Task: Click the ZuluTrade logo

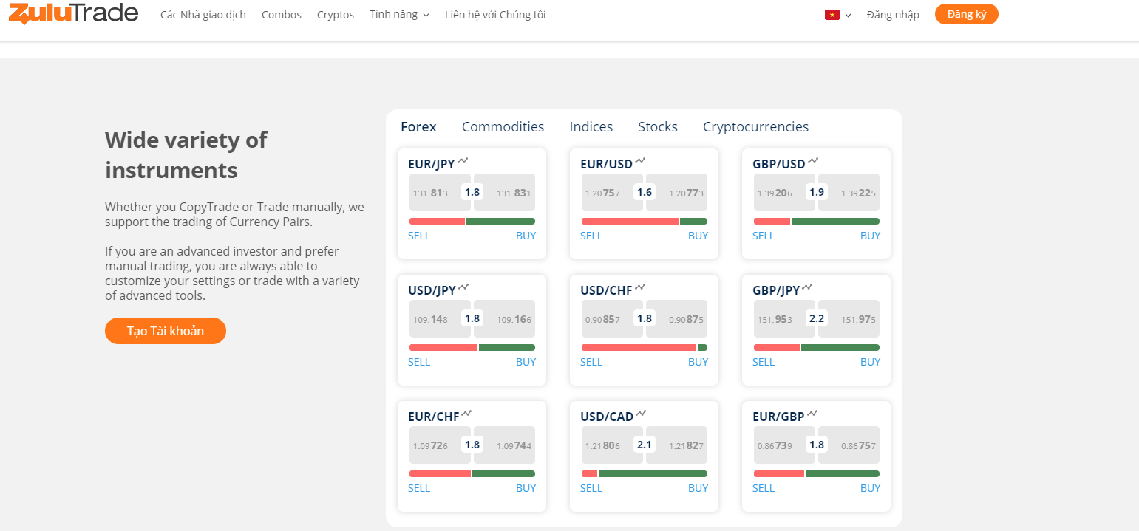Action: pos(73,13)
